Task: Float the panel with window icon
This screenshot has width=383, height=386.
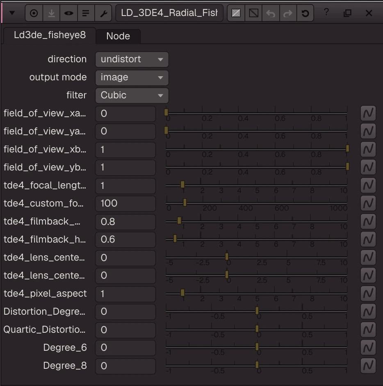Action: 348,13
